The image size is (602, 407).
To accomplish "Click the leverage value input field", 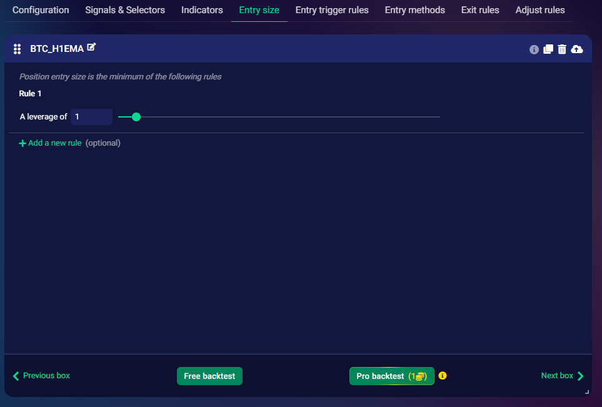I will 91,117.
